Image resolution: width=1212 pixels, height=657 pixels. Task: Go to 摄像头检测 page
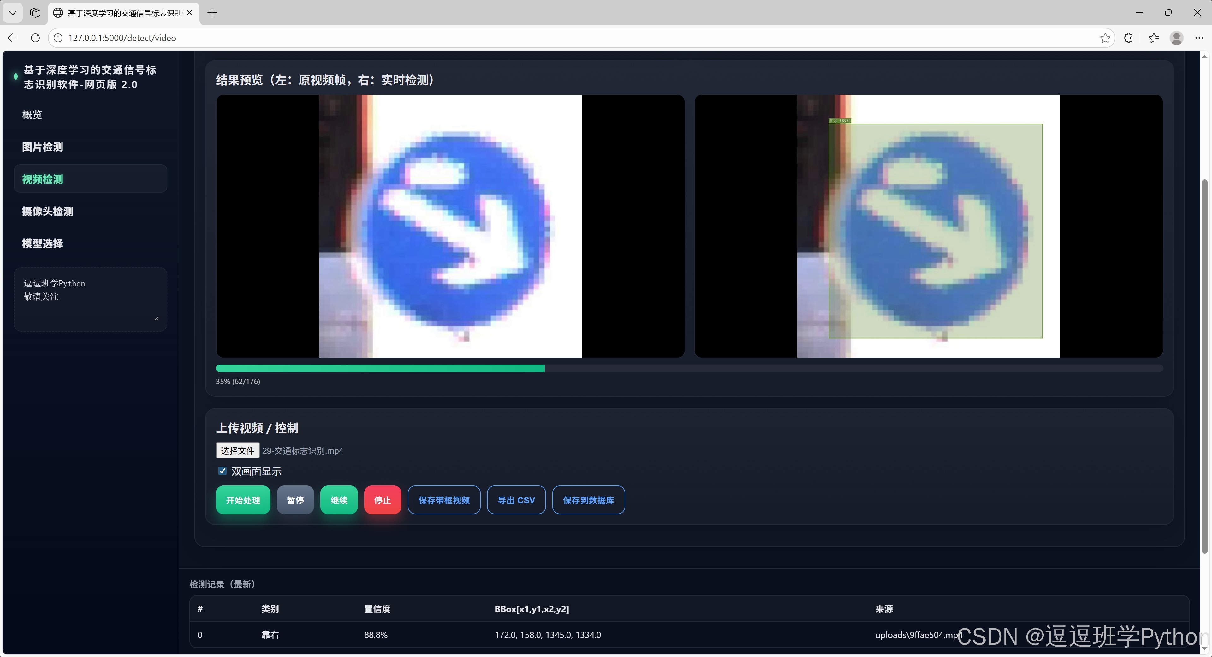pyautogui.click(x=48, y=211)
